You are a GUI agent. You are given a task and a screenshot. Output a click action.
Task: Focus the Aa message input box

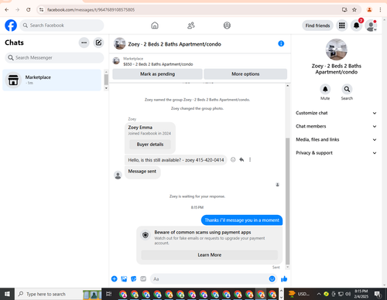click(213, 279)
